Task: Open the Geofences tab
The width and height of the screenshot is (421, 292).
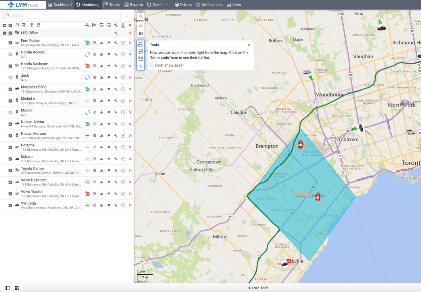Action: click(x=159, y=5)
